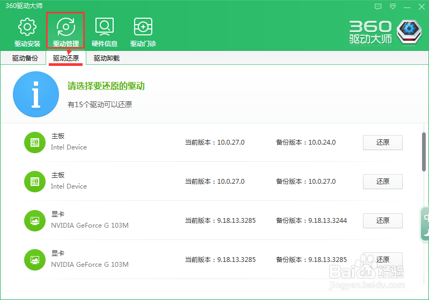
Task: Click motherboard icon for backup 10.0.24.0 row
Action: pos(35,142)
